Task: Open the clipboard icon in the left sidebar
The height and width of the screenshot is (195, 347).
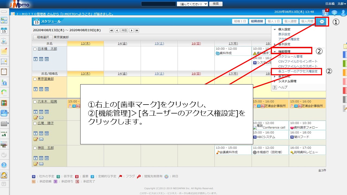Action: [4, 72]
